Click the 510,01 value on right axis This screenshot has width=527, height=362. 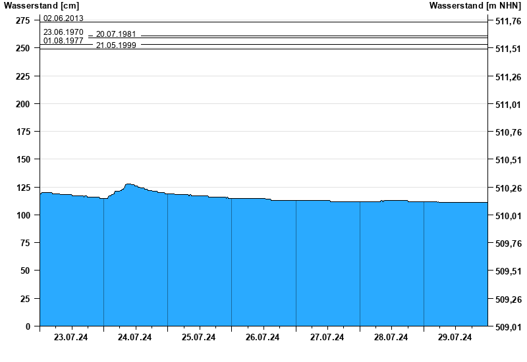pyautogui.click(x=507, y=216)
